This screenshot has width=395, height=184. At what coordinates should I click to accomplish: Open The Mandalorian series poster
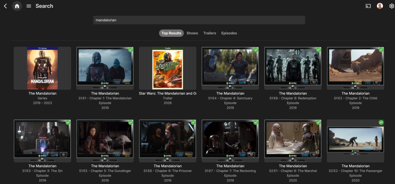pos(42,68)
